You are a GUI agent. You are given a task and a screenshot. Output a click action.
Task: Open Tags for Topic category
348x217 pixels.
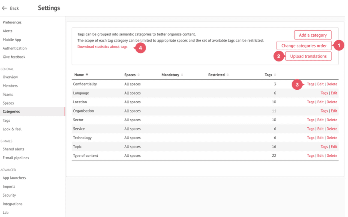coord(324,146)
